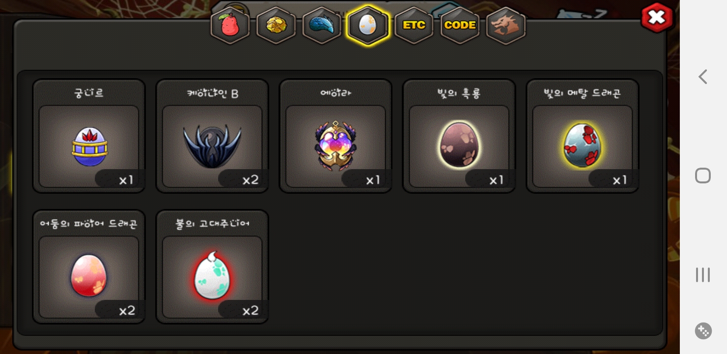This screenshot has width=727, height=354.
Task: Open the Android recent apps button
Action: (703, 275)
